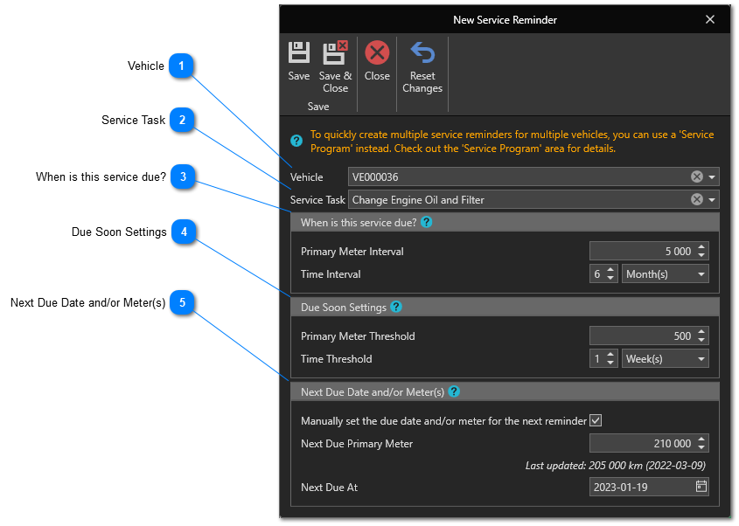Click help icon next to Due Soon Settings
The image size is (739, 526).
click(396, 308)
